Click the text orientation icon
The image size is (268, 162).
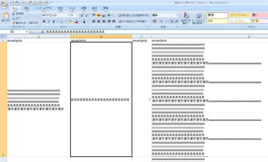pos(109,15)
